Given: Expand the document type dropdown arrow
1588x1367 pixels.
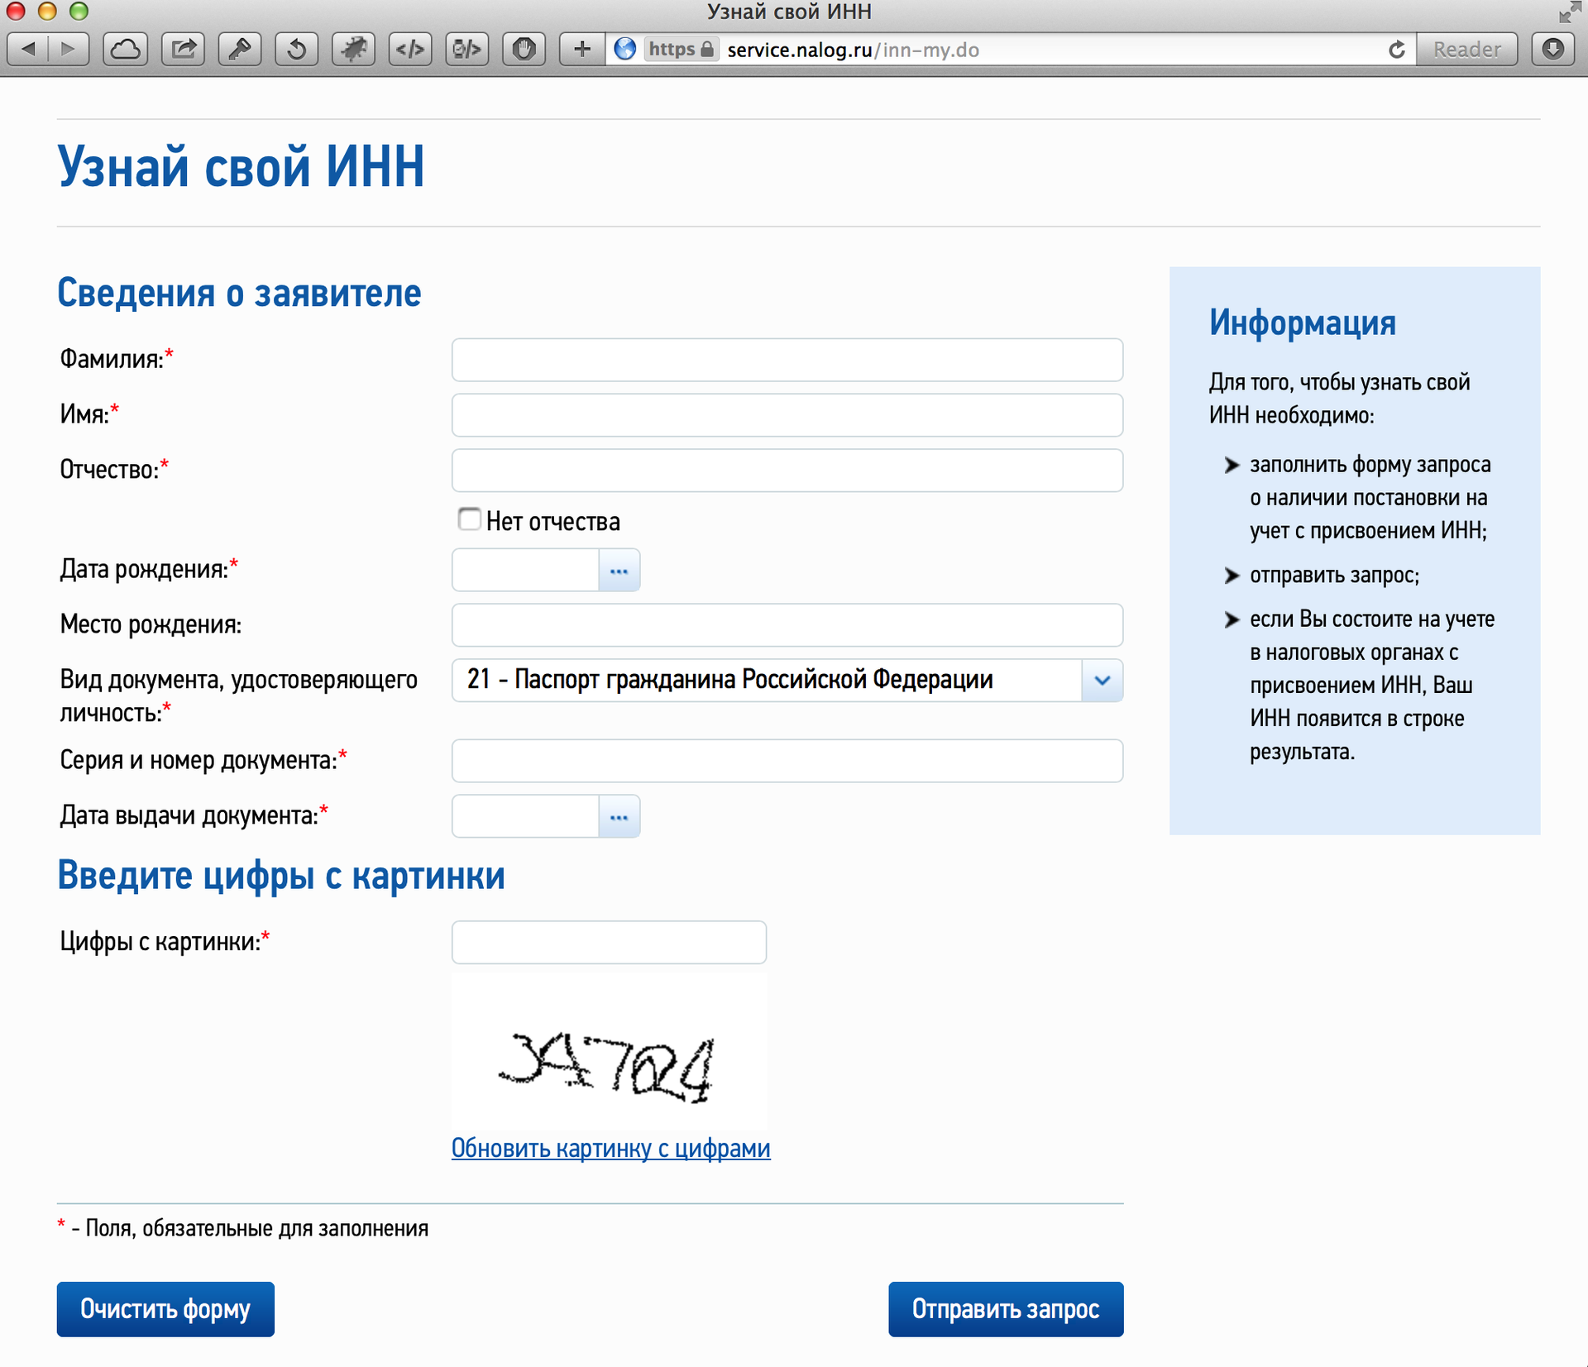Looking at the screenshot, I should (x=1102, y=680).
